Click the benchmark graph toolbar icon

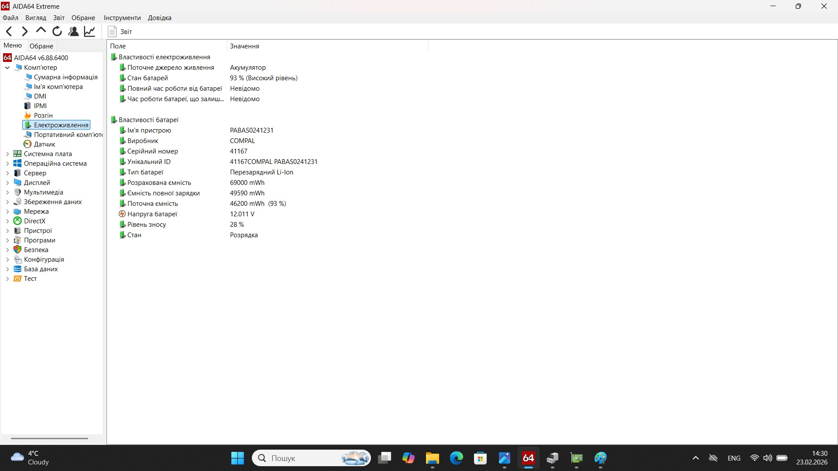[x=89, y=31]
